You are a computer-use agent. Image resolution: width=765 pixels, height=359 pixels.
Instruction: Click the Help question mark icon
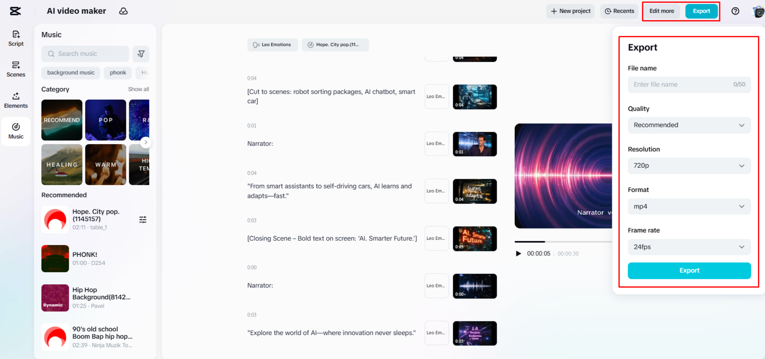(735, 11)
